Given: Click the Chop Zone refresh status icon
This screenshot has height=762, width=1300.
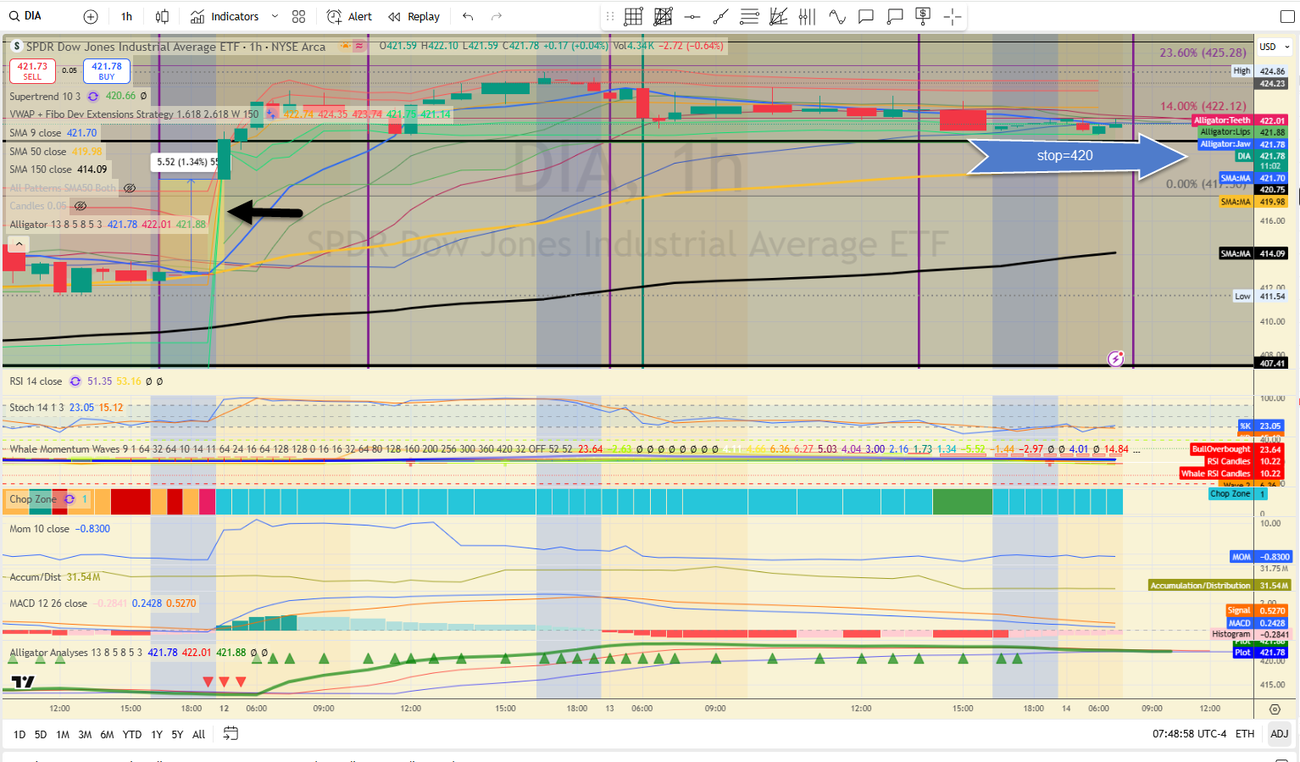Looking at the screenshot, I should click(69, 499).
